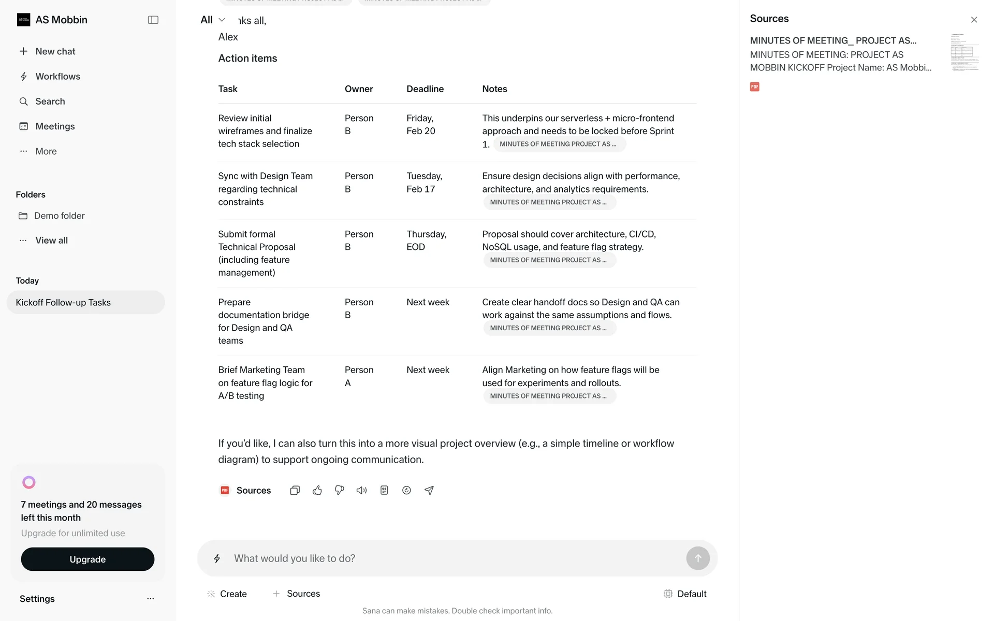The width and height of the screenshot is (994, 621).
Task: Click the regenerate response icon
Action: click(x=406, y=490)
